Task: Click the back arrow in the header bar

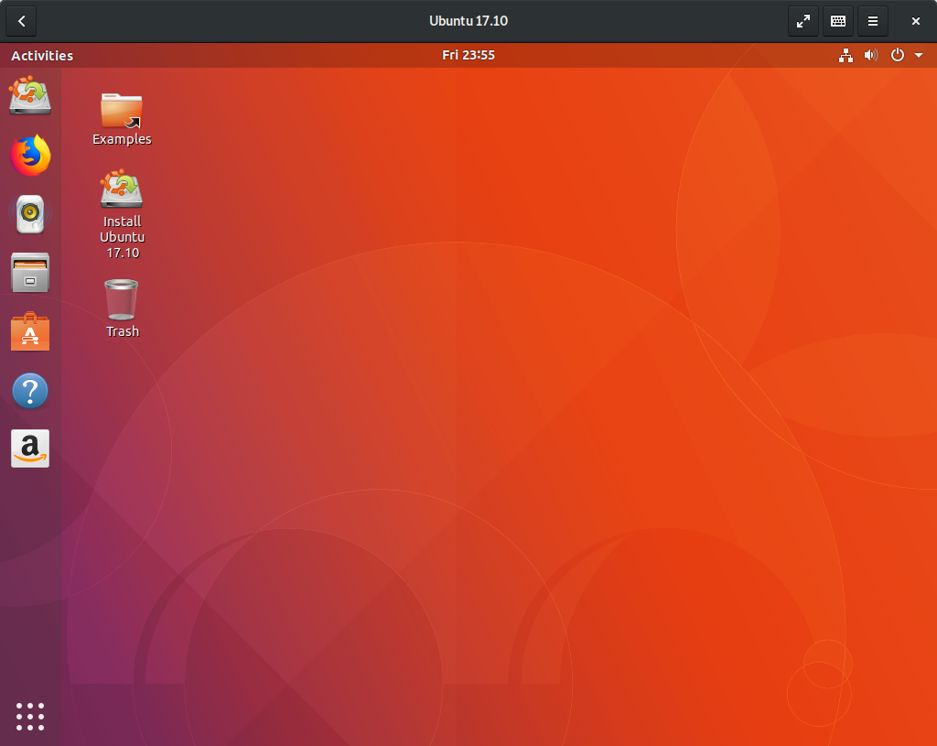Action: [20, 20]
